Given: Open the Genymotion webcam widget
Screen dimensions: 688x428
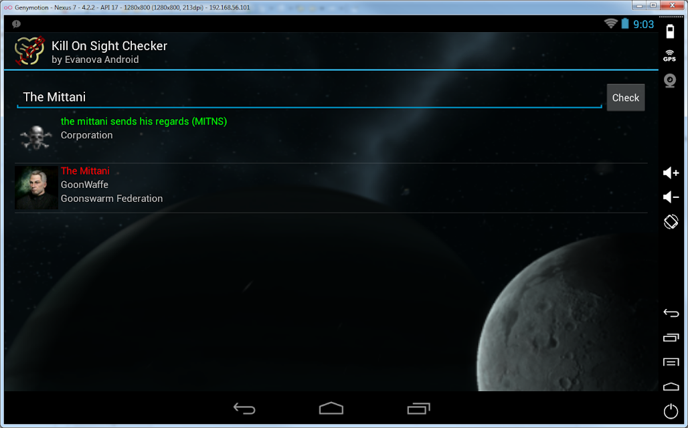Looking at the screenshot, I should point(669,81).
